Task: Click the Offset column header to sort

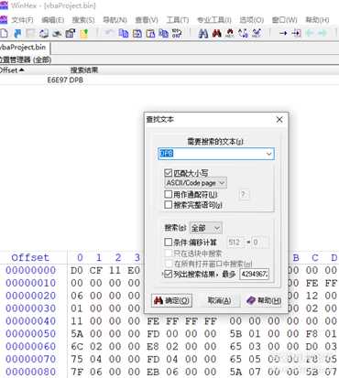Action: pos(12,70)
